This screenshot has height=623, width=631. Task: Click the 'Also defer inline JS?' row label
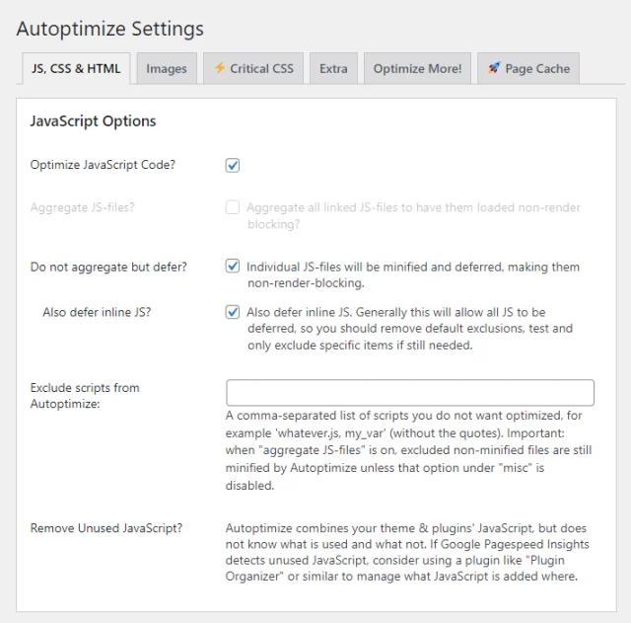(x=97, y=312)
